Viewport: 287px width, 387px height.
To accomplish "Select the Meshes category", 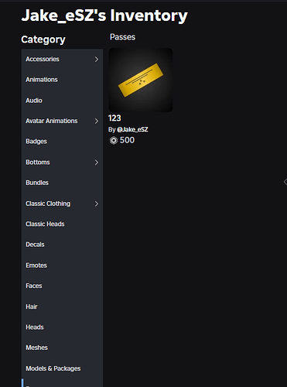I will click(x=62, y=348).
